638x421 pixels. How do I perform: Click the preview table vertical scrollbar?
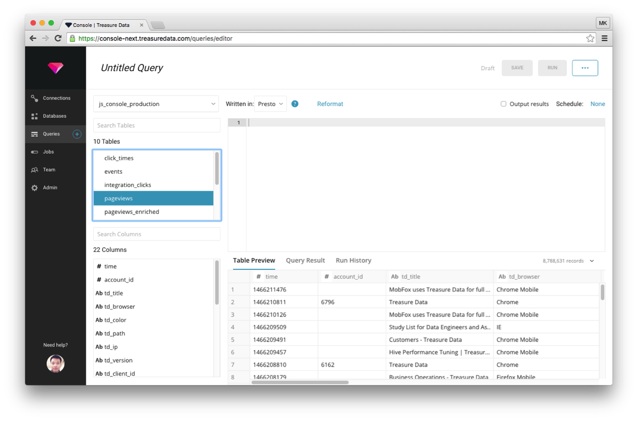[x=603, y=292]
